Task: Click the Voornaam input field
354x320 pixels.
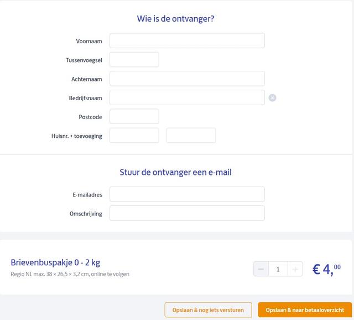Action: click(x=187, y=41)
